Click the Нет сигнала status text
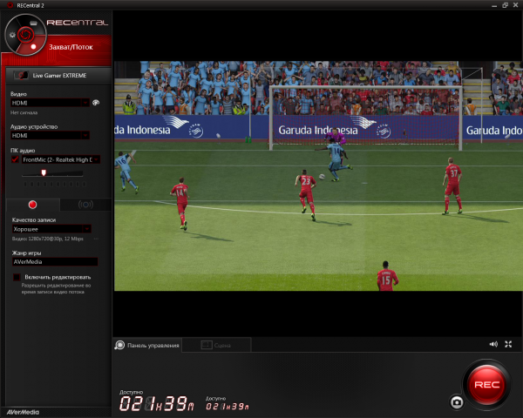Viewport: 523px width, 418px height. (24, 112)
